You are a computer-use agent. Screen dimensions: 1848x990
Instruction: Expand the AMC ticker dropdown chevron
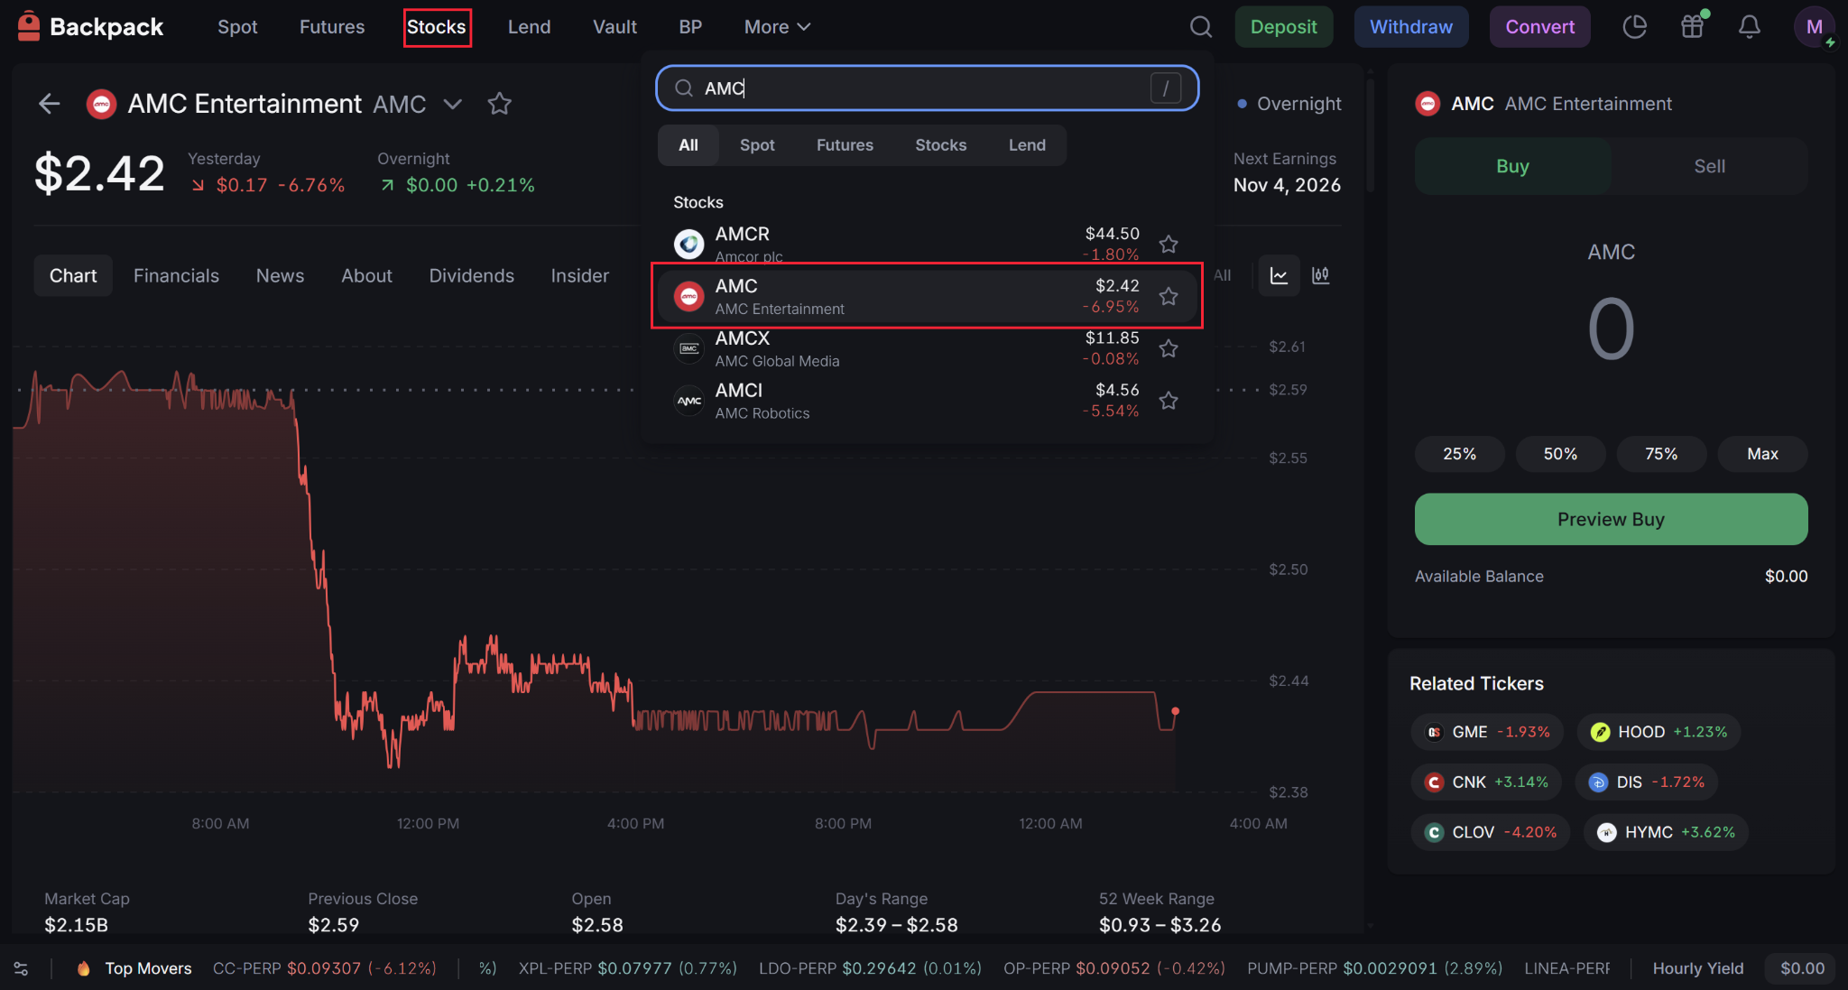453,104
